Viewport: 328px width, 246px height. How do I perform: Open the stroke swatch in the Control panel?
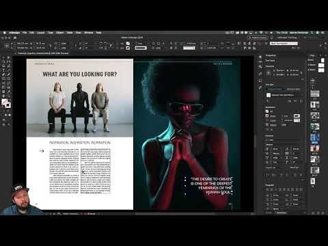click(128, 48)
